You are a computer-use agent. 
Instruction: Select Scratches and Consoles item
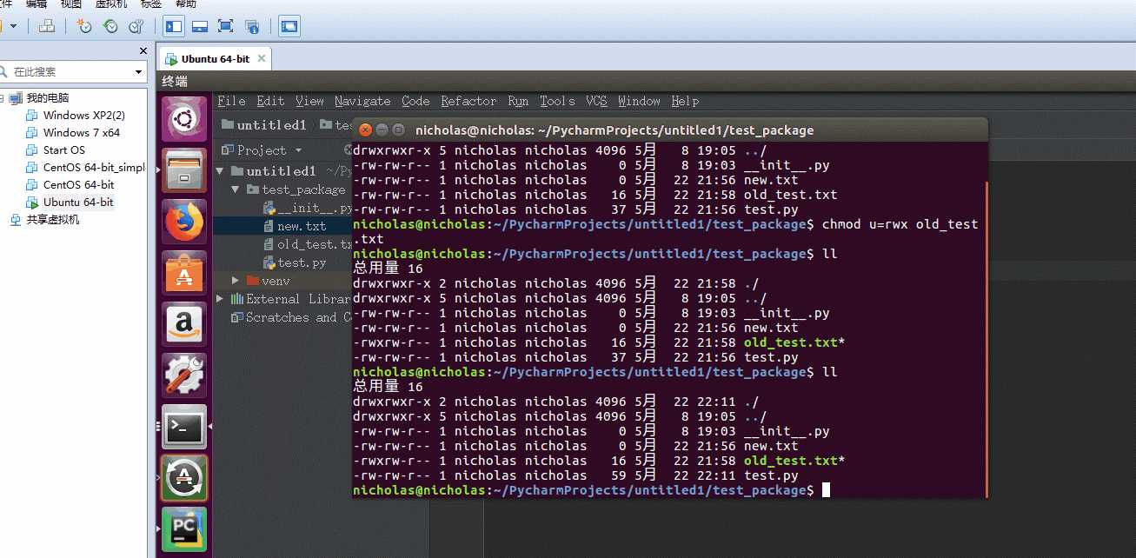(291, 317)
